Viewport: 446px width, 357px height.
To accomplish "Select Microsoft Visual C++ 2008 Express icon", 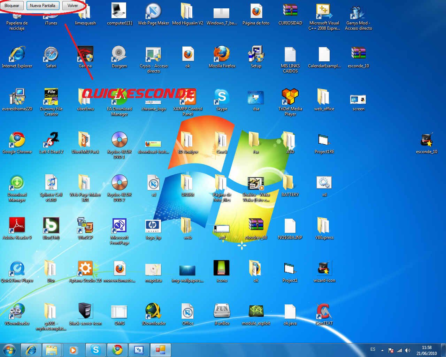I will coord(324,17).
